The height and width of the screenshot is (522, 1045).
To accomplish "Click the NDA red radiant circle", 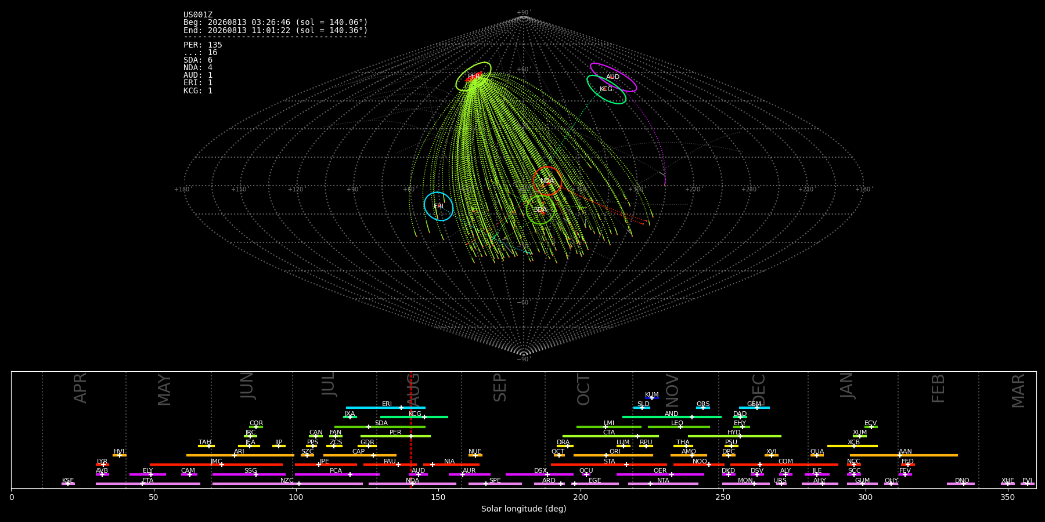I will tap(547, 181).
